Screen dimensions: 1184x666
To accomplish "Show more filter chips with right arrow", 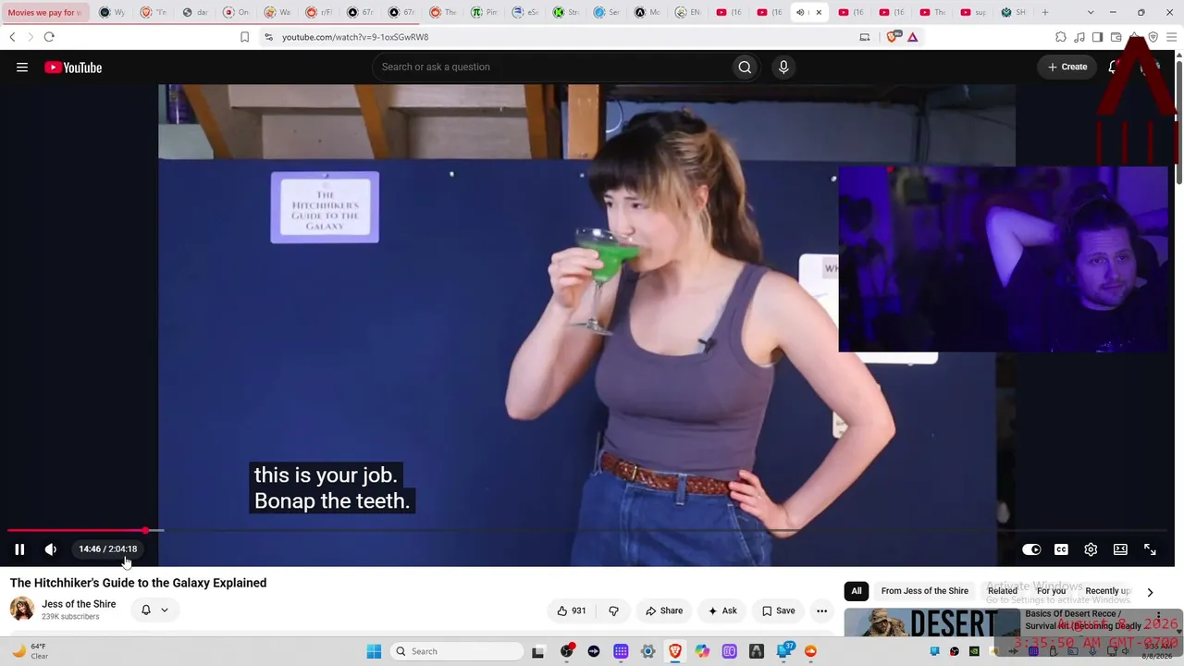I will [x=1150, y=592].
